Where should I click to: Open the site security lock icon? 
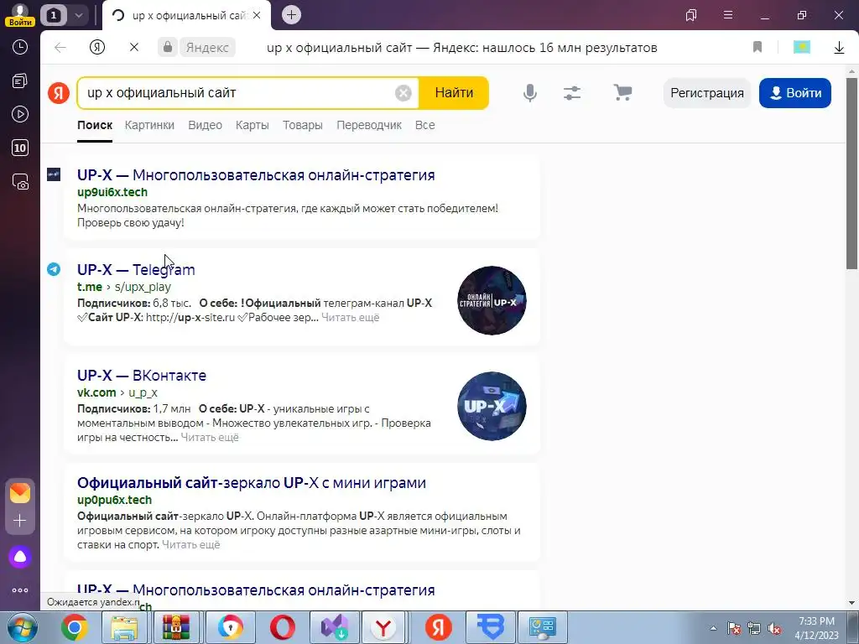coord(168,47)
